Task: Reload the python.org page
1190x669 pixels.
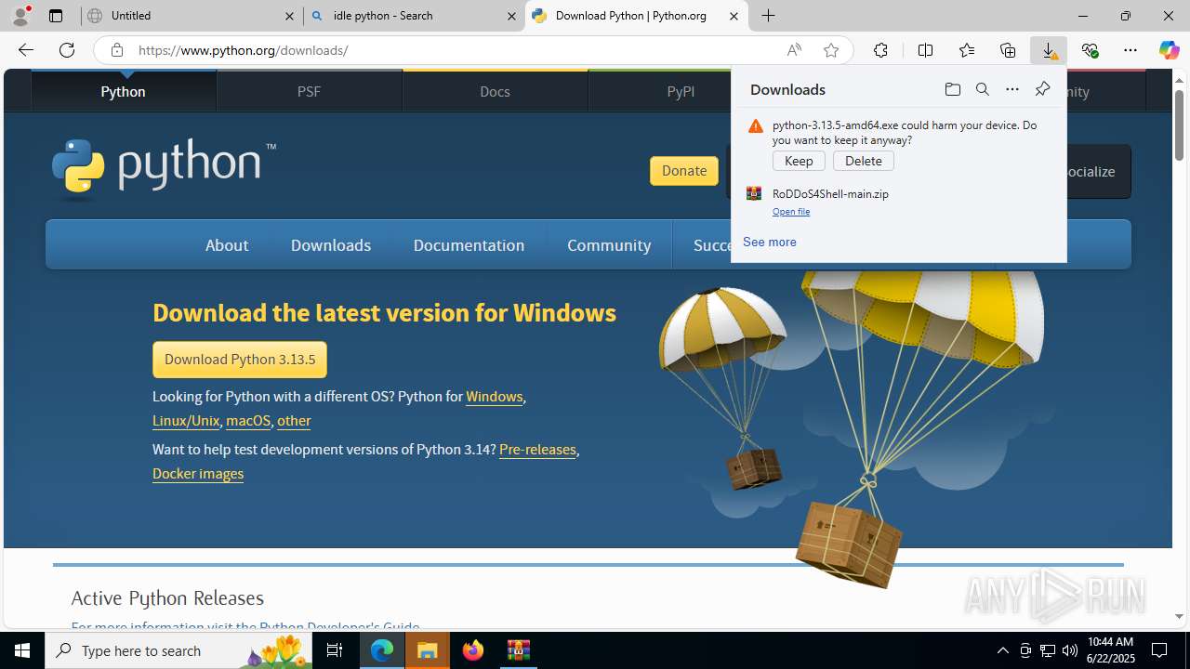Action: click(x=67, y=50)
